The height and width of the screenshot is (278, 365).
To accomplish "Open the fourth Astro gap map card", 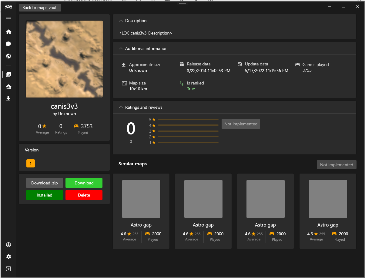I will click(328, 211).
